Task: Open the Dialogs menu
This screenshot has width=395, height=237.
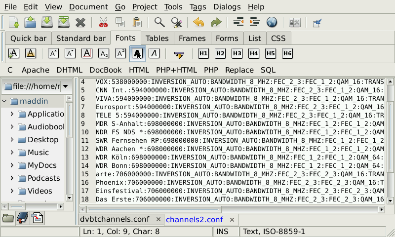Action: coord(227,7)
